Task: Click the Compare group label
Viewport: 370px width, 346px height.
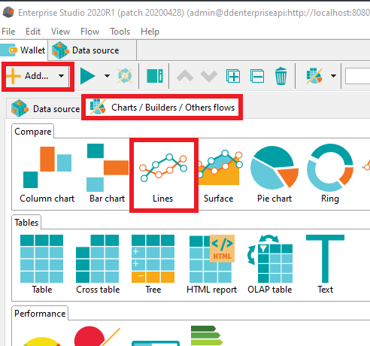Action: 33,132
